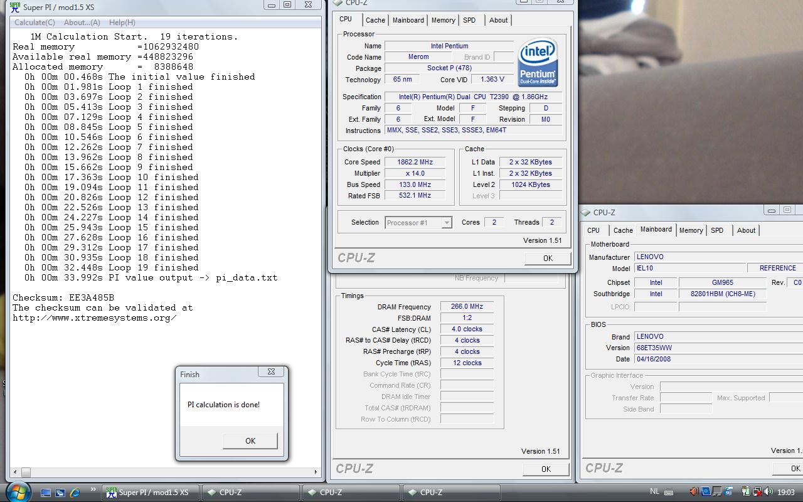Click the BIOS Date value 04/16/2008
This screenshot has width=803, height=502.
point(718,359)
